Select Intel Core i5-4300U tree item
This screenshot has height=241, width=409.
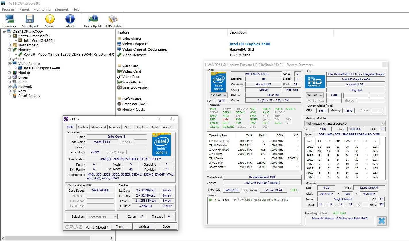coord(39,41)
